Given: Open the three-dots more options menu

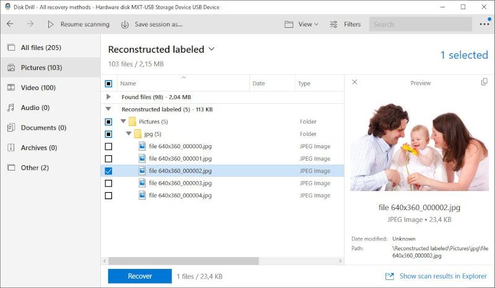Looking at the screenshot, I should (x=484, y=24).
